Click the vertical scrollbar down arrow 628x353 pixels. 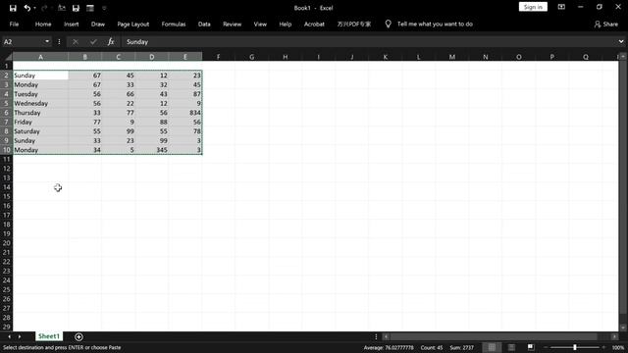point(623,328)
